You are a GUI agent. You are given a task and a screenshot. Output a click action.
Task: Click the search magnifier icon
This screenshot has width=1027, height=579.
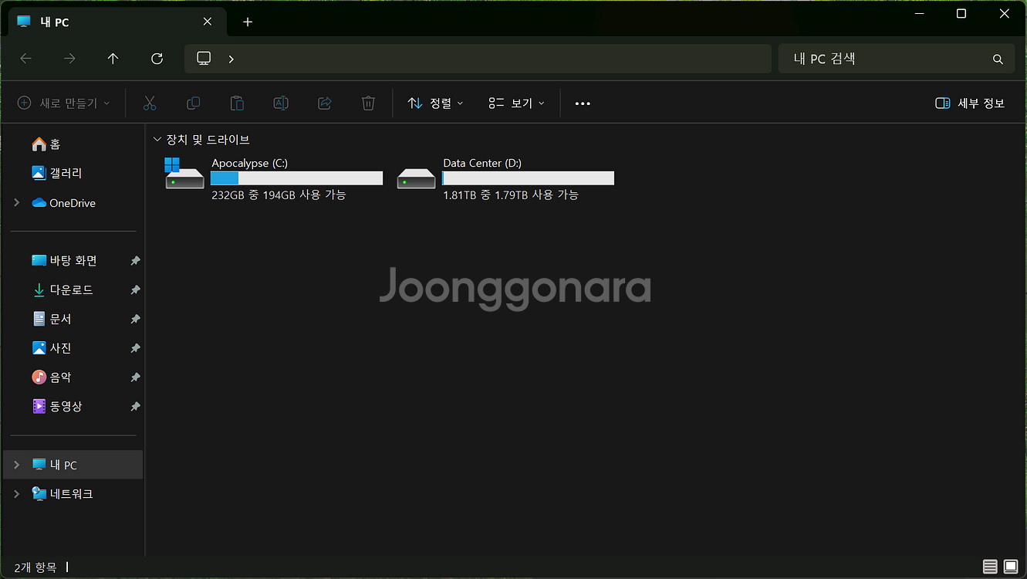click(x=998, y=59)
